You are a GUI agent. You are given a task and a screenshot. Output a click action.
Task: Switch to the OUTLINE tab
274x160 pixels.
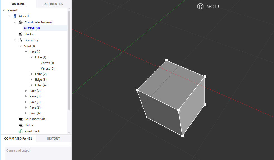click(x=18, y=4)
